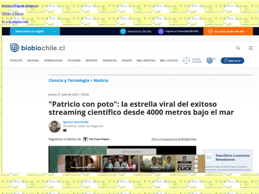The height and width of the screenshot is (194, 259).
Task: Click the Periodista, Editor de Magazine text
Action: (83, 126)
